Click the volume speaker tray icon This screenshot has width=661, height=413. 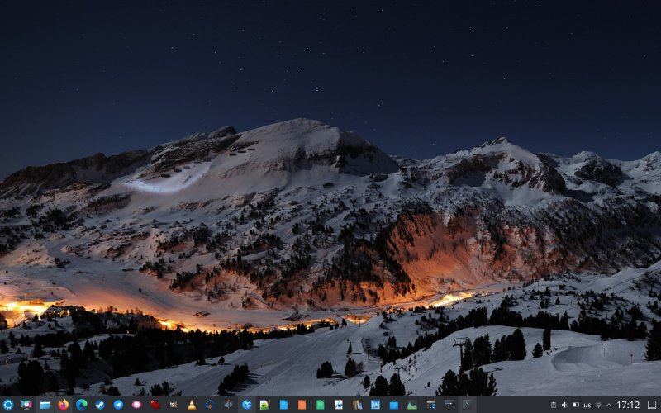(564, 405)
